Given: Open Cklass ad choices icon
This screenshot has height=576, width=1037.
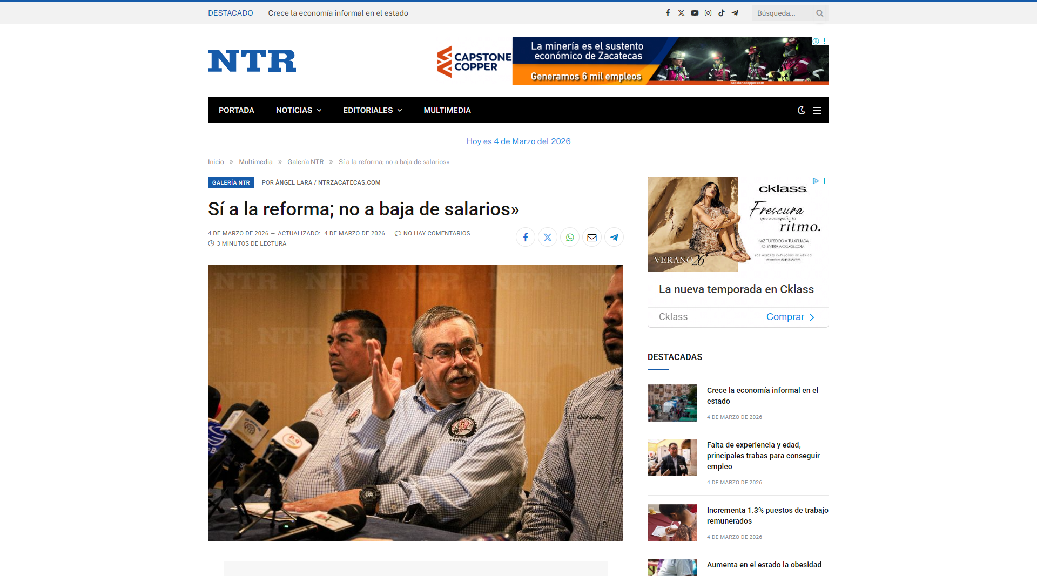Looking at the screenshot, I should click(x=816, y=181).
